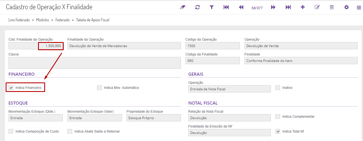The width and height of the screenshot is (363, 141).
Task: Open the filter funnel icon
Action: (212, 7)
